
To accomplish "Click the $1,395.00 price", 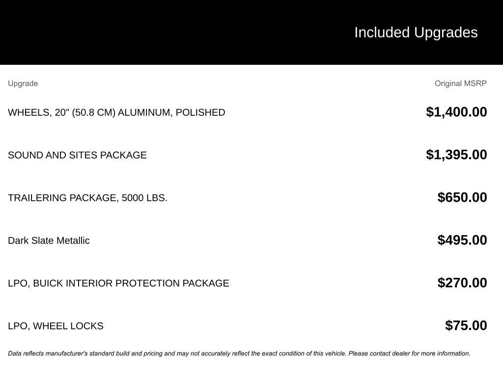I will [x=456, y=155].
